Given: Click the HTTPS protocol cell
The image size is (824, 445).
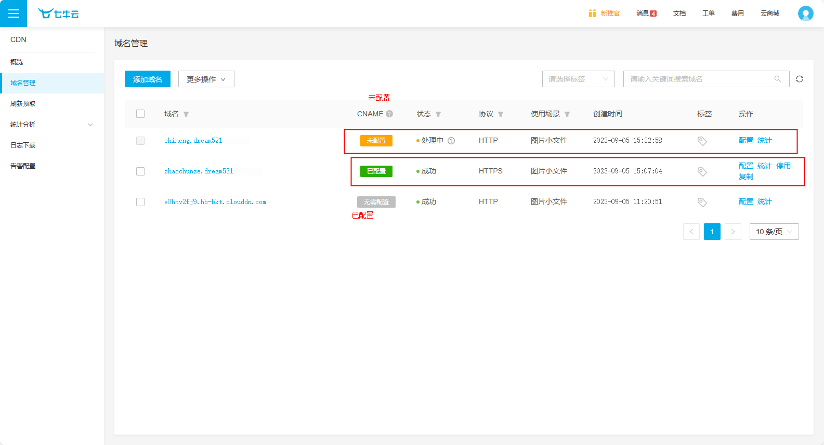Looking at the screenshot, I should pyautogui.click(x=491, y=171).
